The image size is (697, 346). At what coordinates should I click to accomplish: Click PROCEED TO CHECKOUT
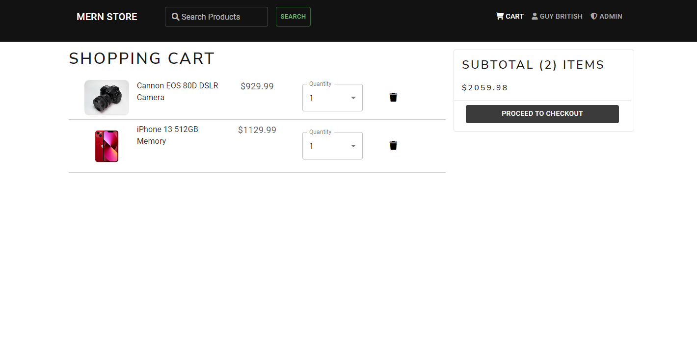coord(542,114)
